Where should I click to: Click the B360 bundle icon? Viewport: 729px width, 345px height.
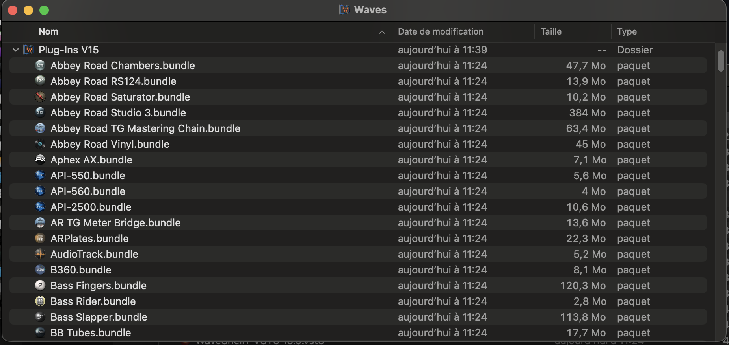tap(40, 270)
